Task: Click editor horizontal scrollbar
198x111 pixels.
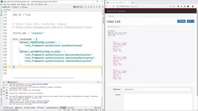Action: click(x=43, y=78)
